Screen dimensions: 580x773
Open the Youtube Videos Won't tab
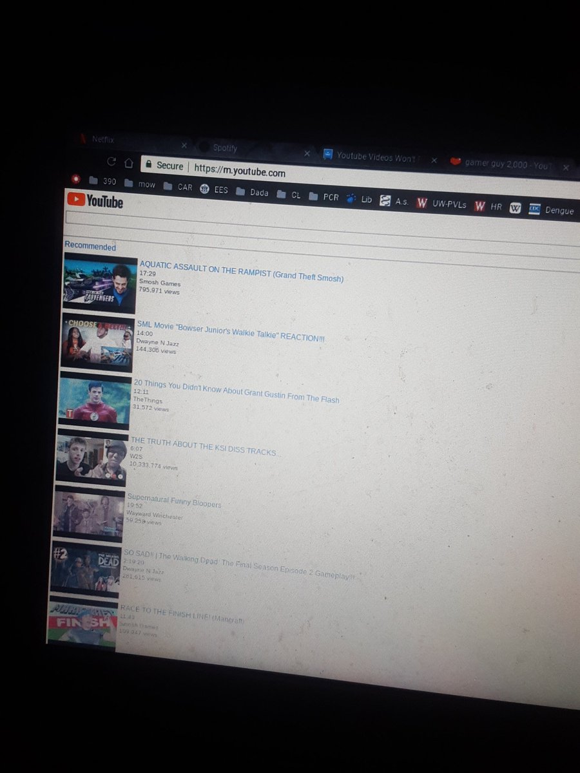point(380,157)
